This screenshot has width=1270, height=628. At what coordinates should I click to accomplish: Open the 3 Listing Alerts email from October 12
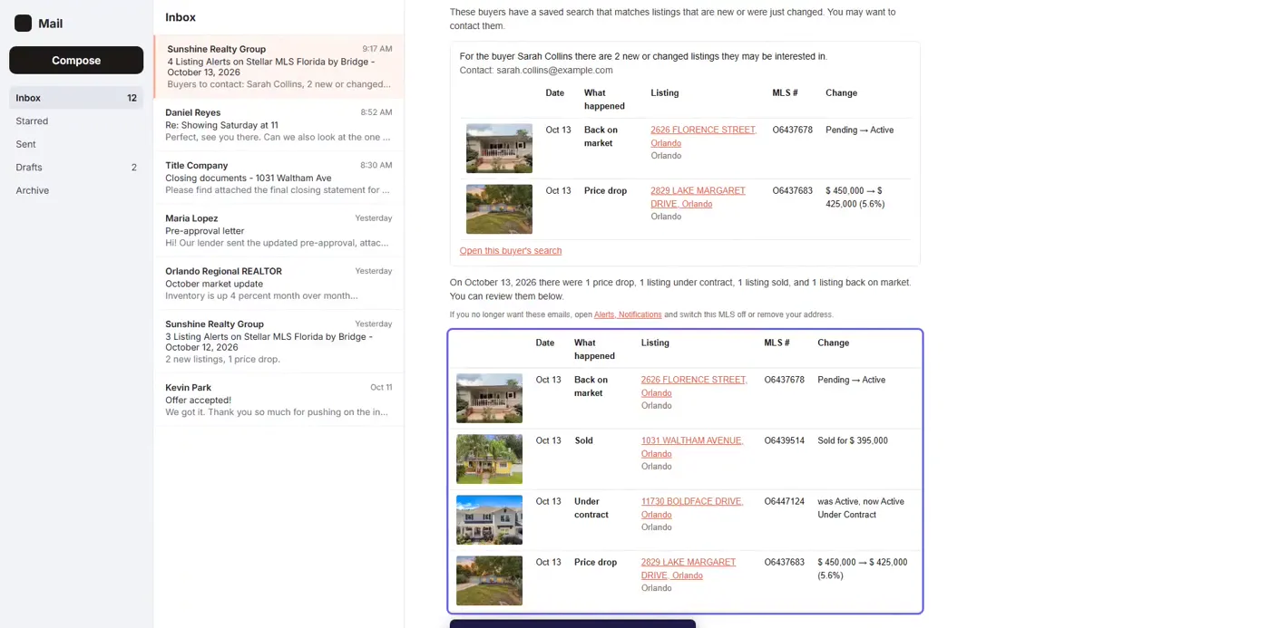click(x=279, y=343)
